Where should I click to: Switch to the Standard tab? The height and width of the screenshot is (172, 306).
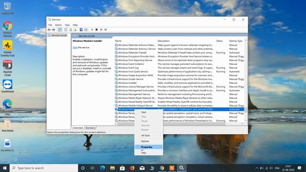coord(90,128)
